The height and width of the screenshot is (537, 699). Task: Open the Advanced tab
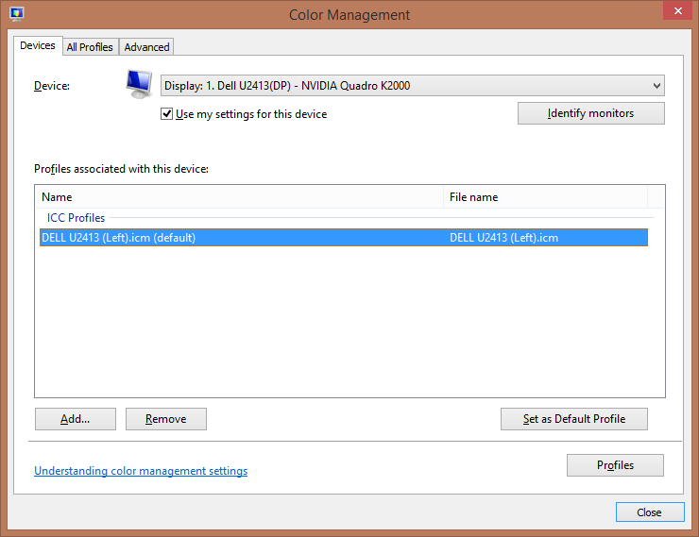point(146,47)
